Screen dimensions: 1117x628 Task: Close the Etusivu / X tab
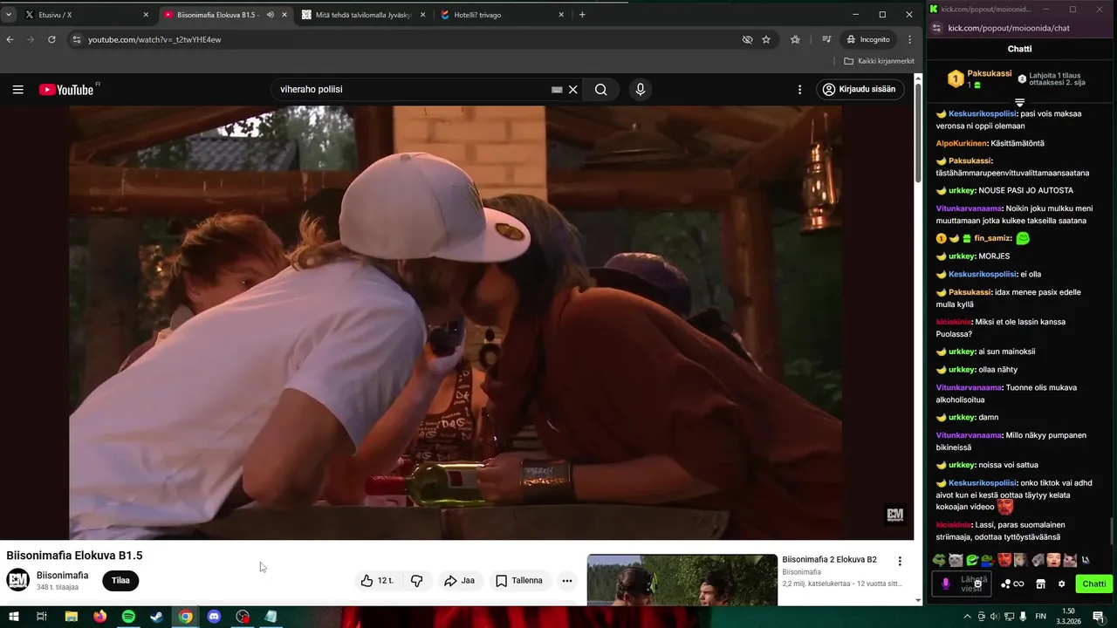146,15
